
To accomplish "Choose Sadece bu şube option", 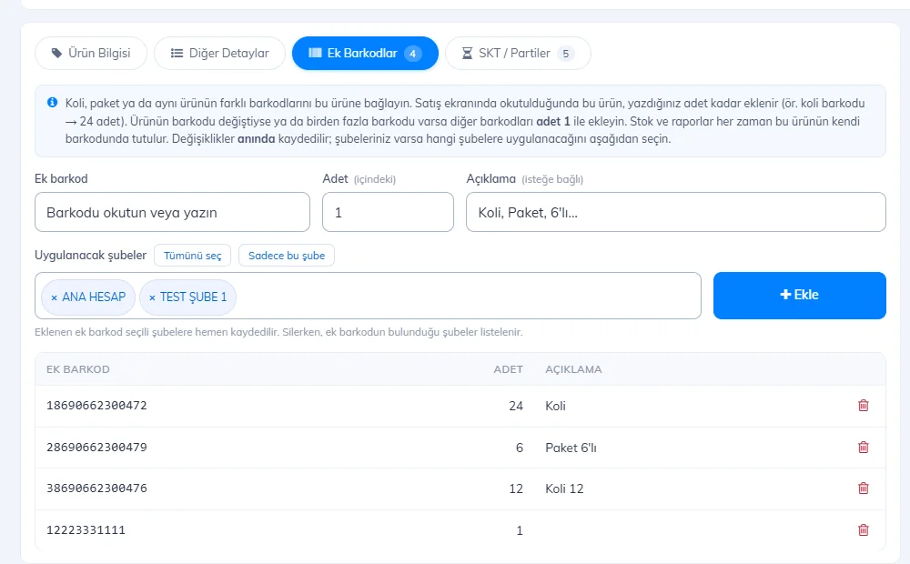I will point(287,256).
